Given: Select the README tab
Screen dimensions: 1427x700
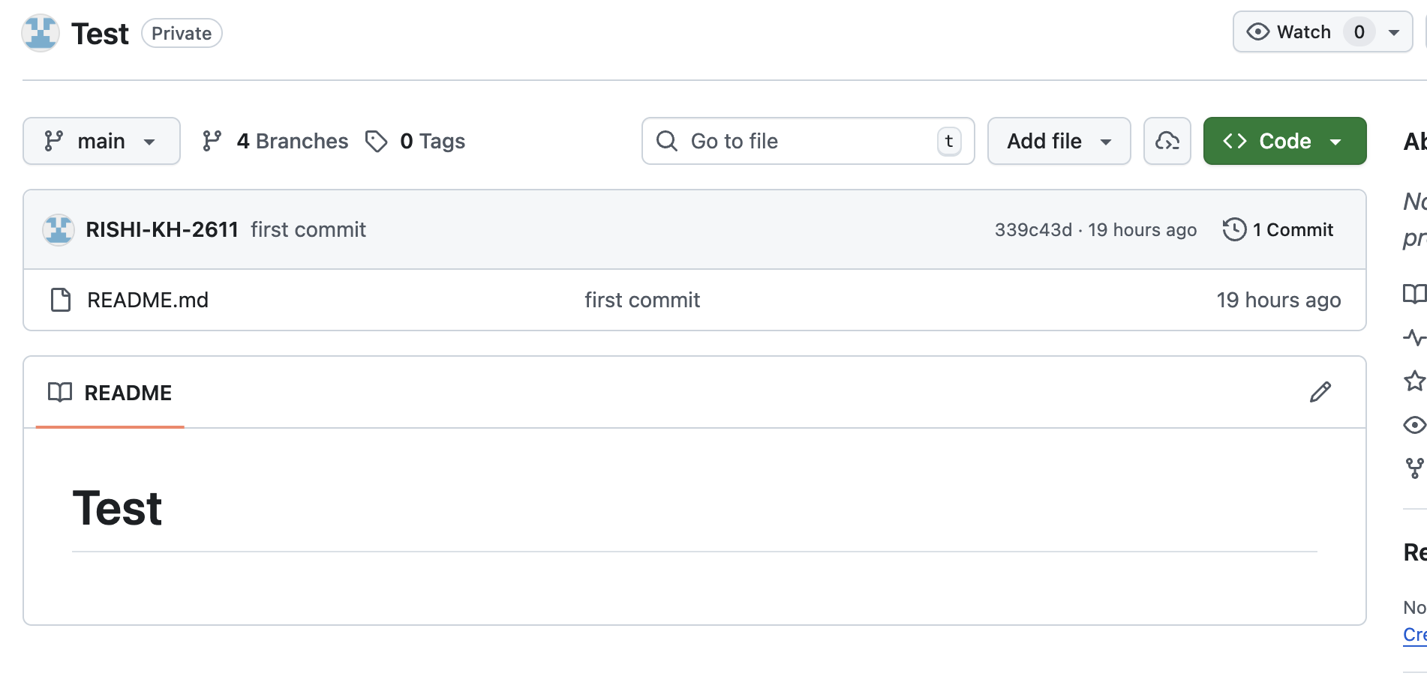Looking at the screenshot, I should [110, 393].
